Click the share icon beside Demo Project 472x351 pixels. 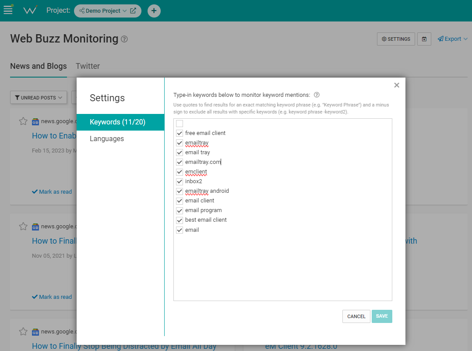pos(82,11)
